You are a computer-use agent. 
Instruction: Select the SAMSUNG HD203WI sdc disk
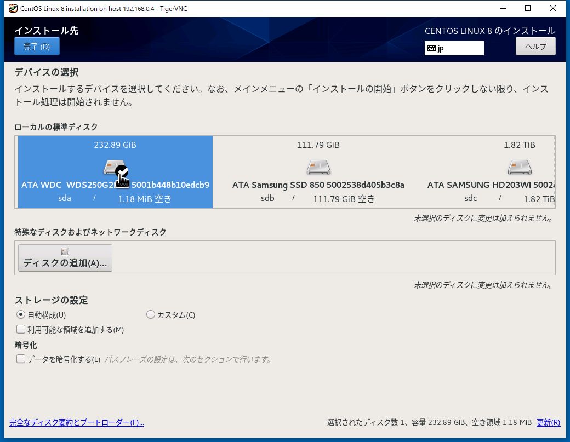coord(491,172)
